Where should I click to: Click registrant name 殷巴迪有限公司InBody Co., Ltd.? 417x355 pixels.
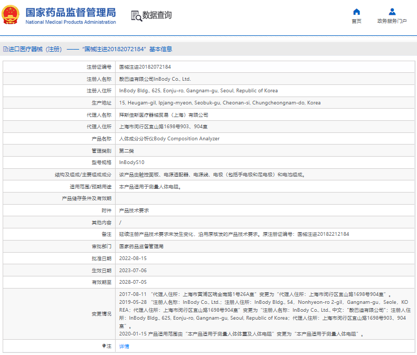pos(155,79)
